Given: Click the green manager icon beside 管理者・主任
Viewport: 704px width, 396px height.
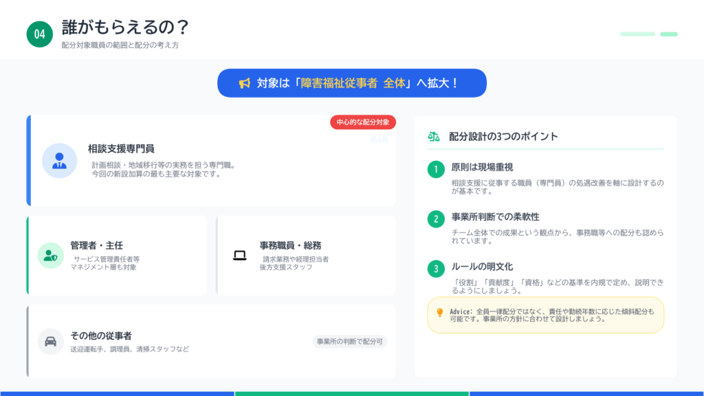Looking at the screenshot, I should [50, 256].
